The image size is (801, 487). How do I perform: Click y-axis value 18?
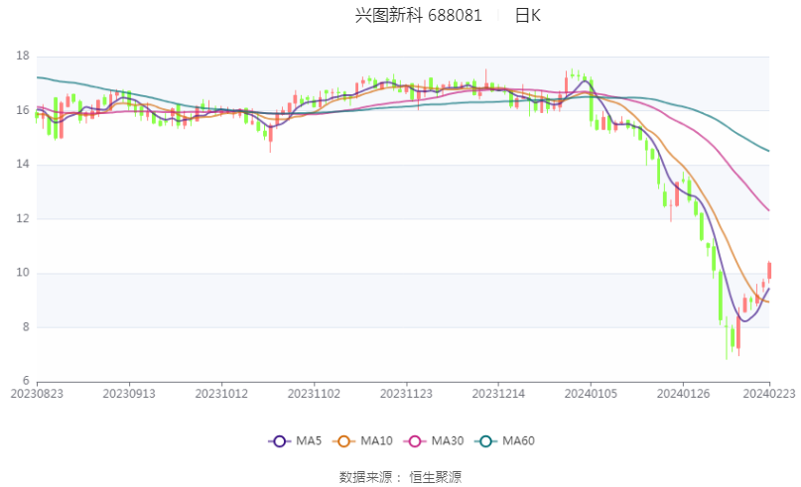pyautogui.click(x=23, y=57)
